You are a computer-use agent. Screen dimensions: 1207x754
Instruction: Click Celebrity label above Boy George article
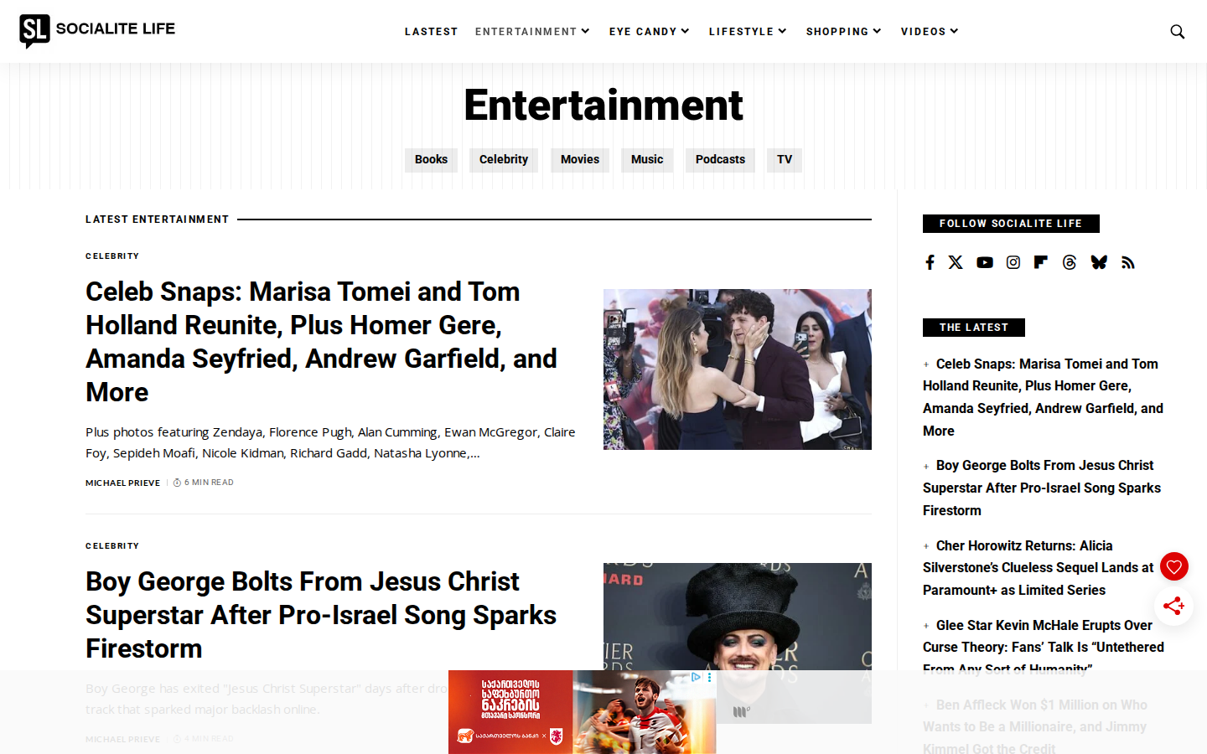[x=112, y=546]
